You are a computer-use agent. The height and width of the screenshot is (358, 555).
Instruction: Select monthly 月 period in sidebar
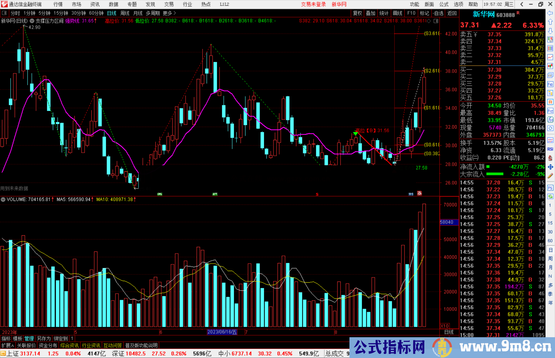pos(550,267)
